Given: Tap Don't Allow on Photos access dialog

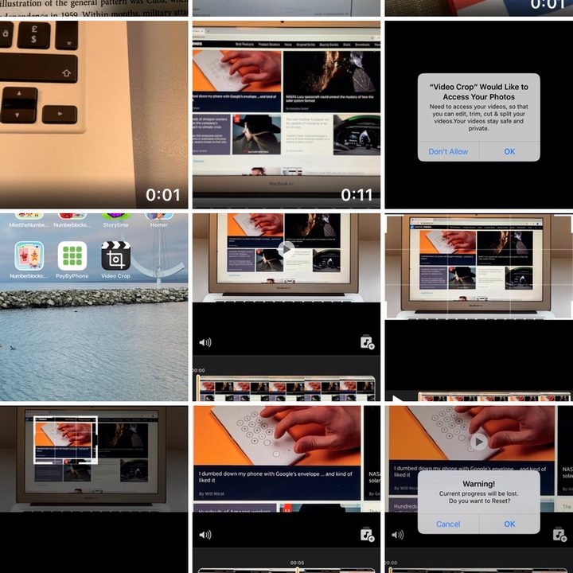Looking at the screenshot, I should (448, 151).
